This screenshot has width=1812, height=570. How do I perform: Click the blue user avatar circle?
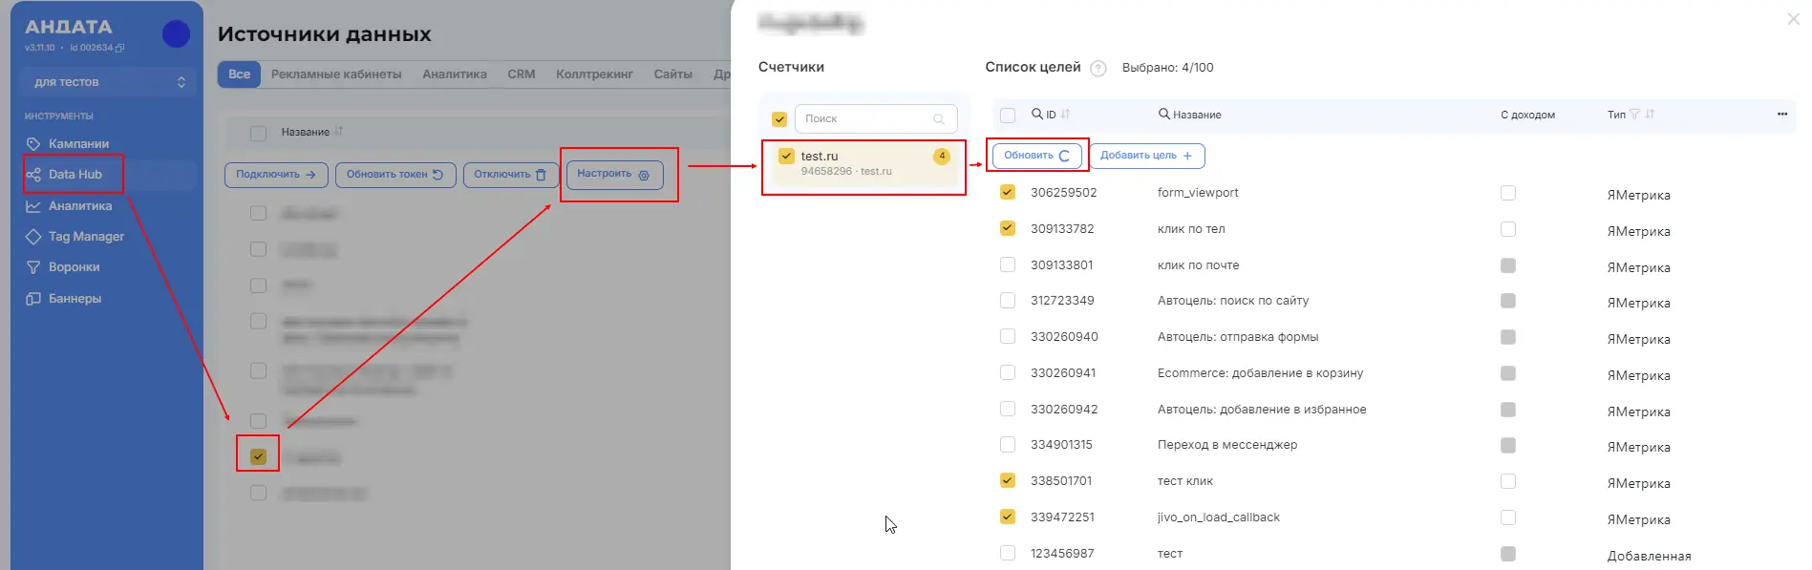click(x=176, y=34)
